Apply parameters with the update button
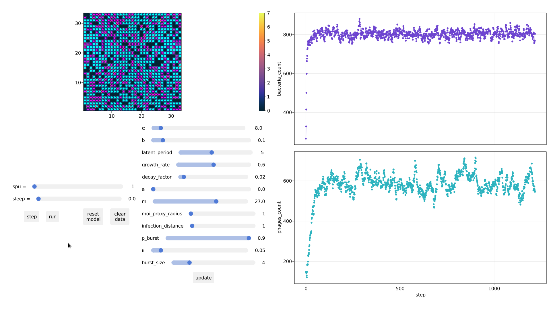The image size is (551, 310). [x=203, y=278]
